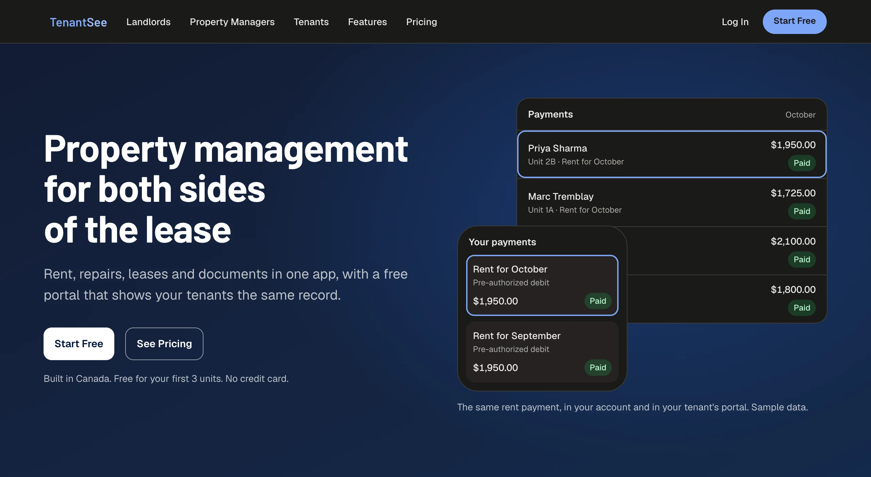Click the $1,800.00 payment amount

(793, 289)
